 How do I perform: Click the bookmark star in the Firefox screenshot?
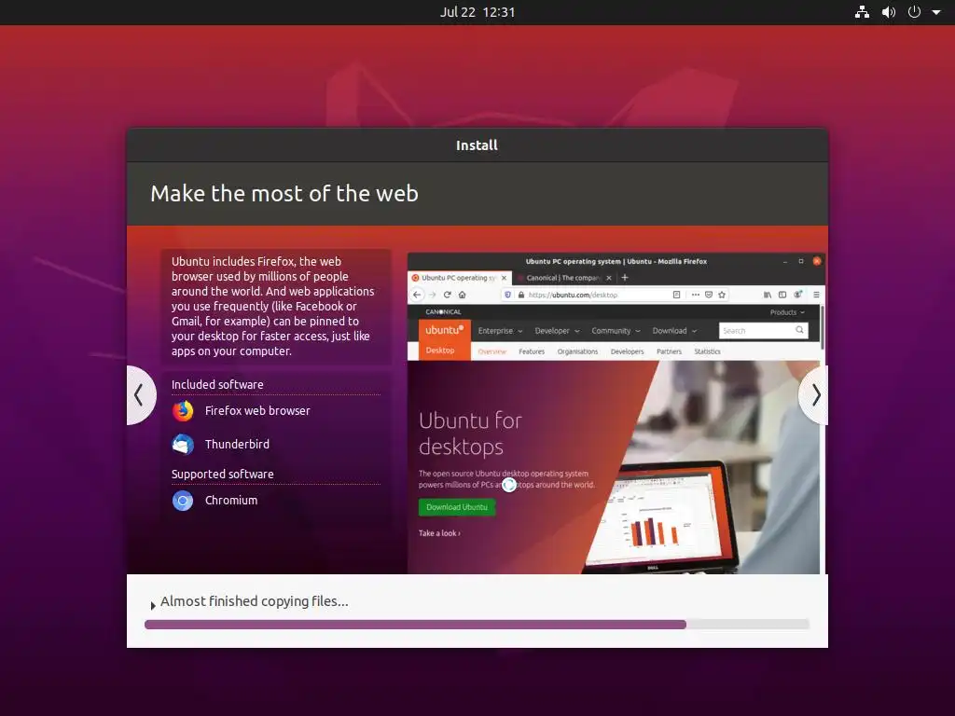pos(723,295)
